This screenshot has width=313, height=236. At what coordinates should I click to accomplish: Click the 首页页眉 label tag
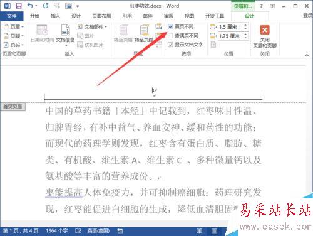[13, 107]
